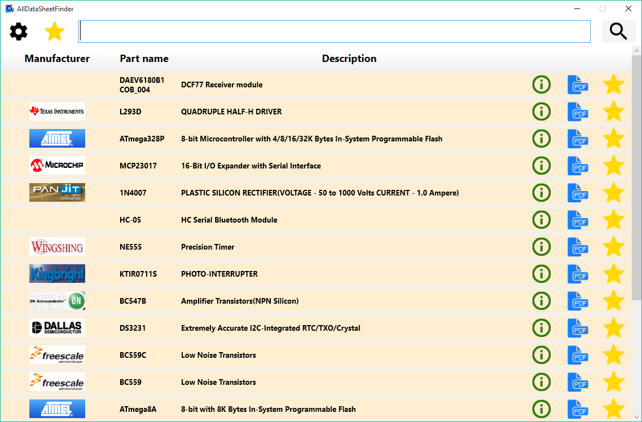Open PDF for MCP23017 expander
Viewport: 642px width, 422px height.
click(x=578, y=166)
